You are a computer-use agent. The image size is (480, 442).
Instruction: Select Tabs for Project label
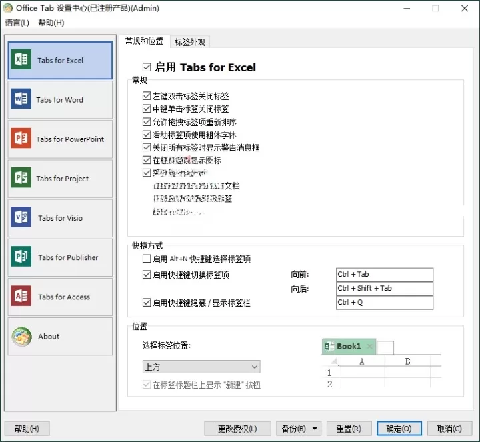(63, 179)
